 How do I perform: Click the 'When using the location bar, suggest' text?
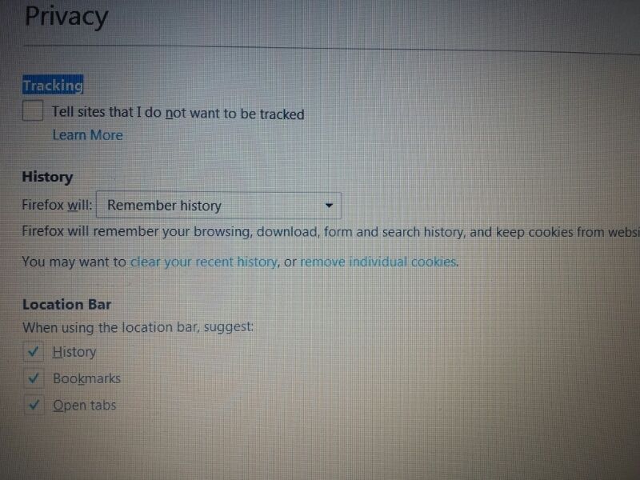point(138,327)
